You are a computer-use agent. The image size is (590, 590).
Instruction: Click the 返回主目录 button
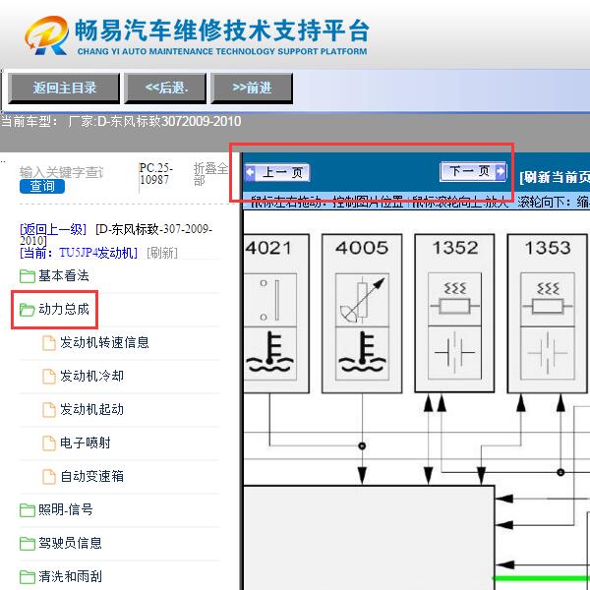tap(64, 88)
